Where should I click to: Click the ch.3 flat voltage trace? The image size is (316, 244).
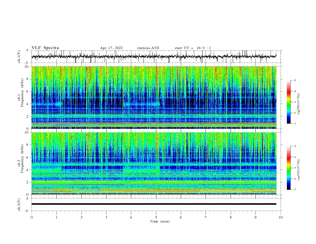click(154, 204)
